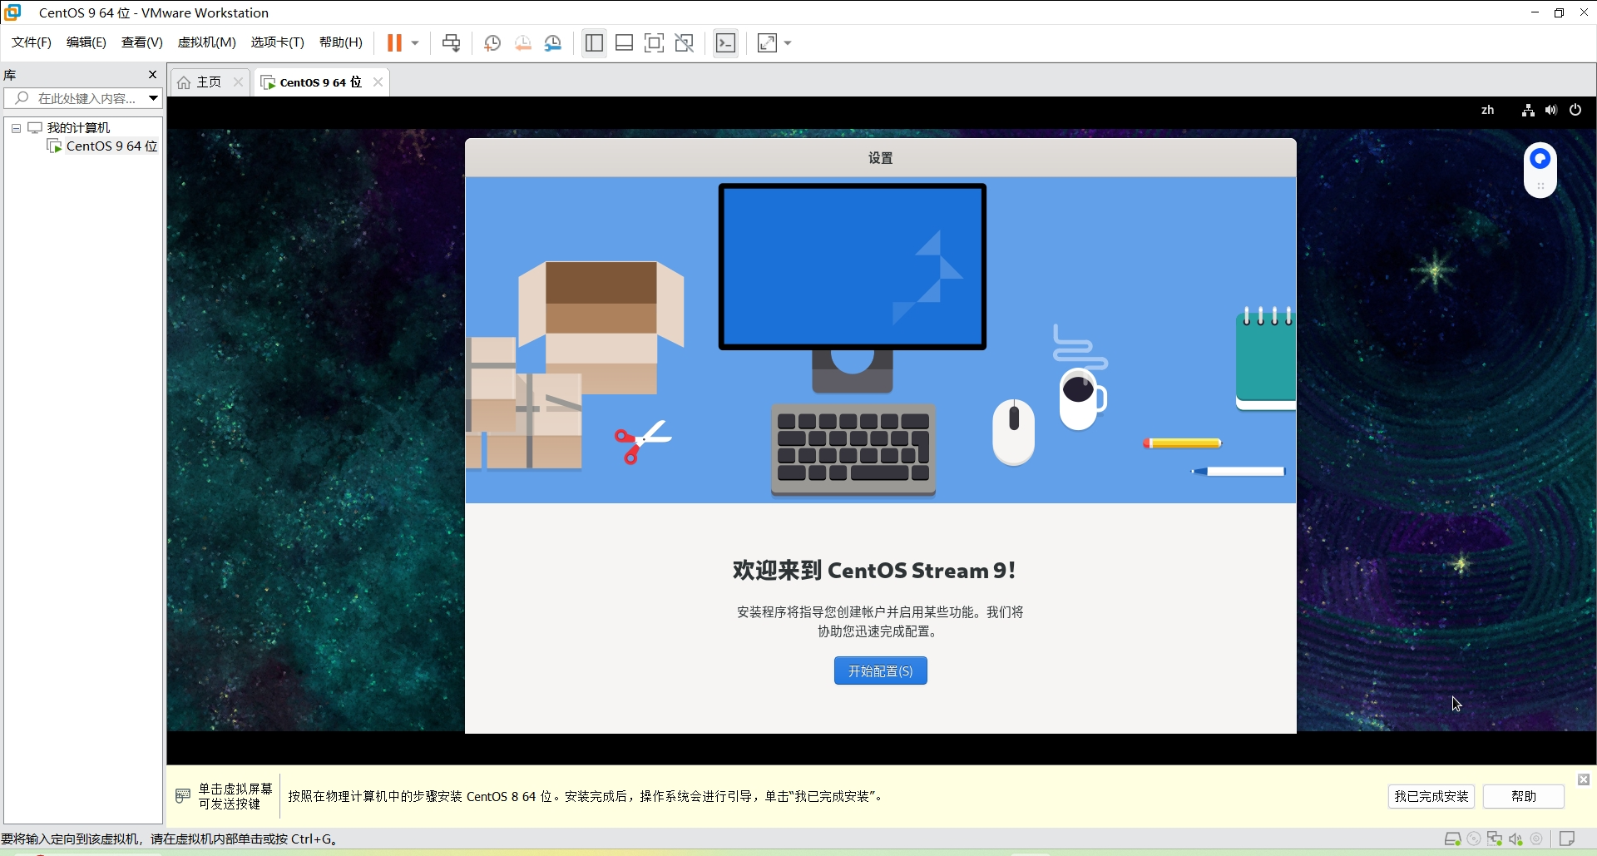Click the greyed clock device status icon
The width and height of the screenshot is (1597, 856).
click(x=1536, y=839)
